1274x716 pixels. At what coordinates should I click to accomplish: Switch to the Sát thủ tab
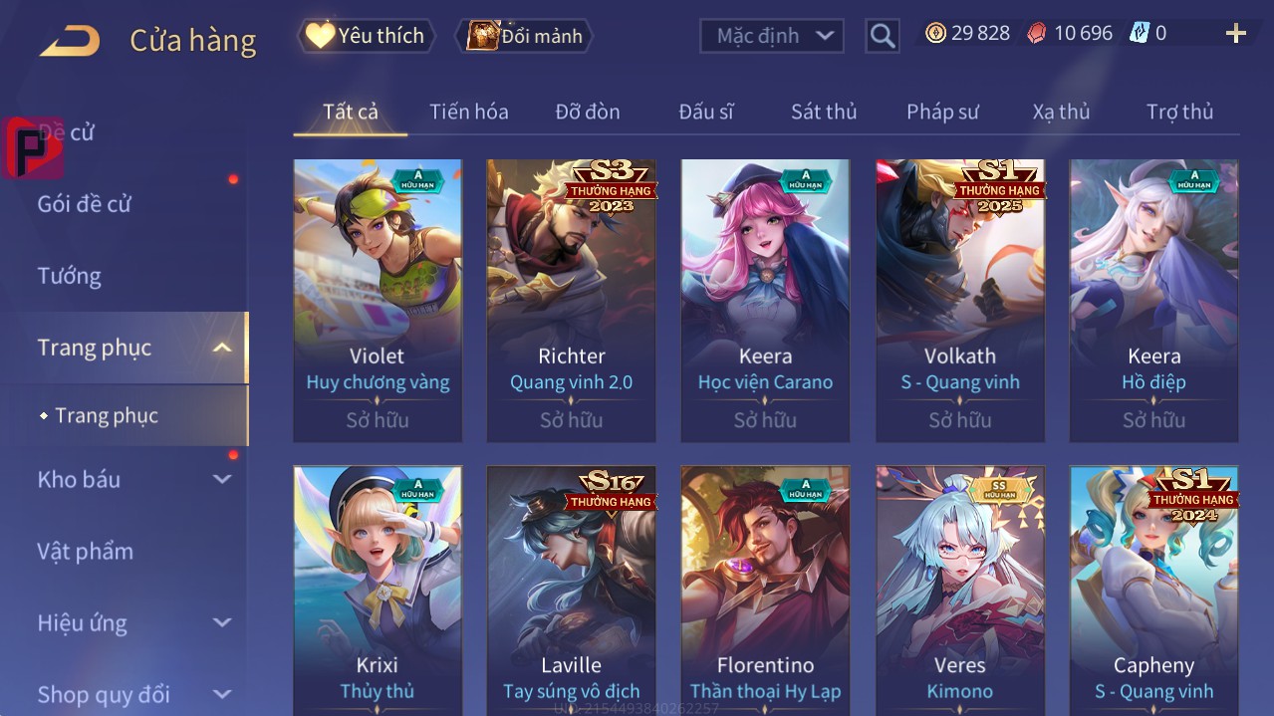coord(824,112)
